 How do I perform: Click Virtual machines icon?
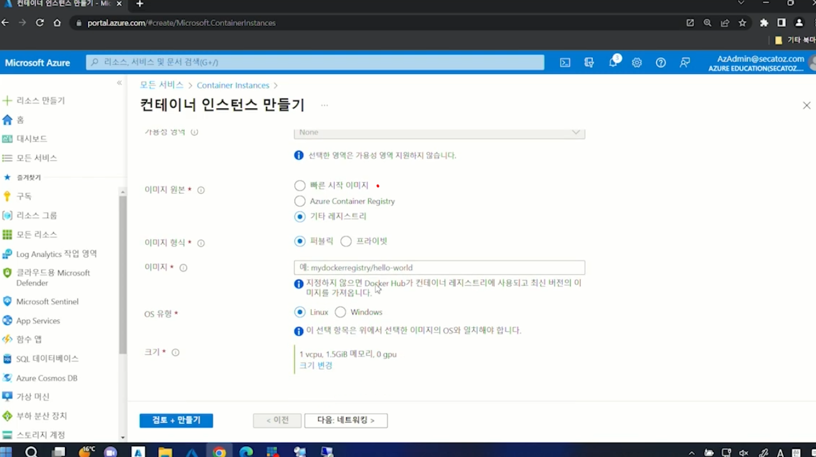point(8,396)
